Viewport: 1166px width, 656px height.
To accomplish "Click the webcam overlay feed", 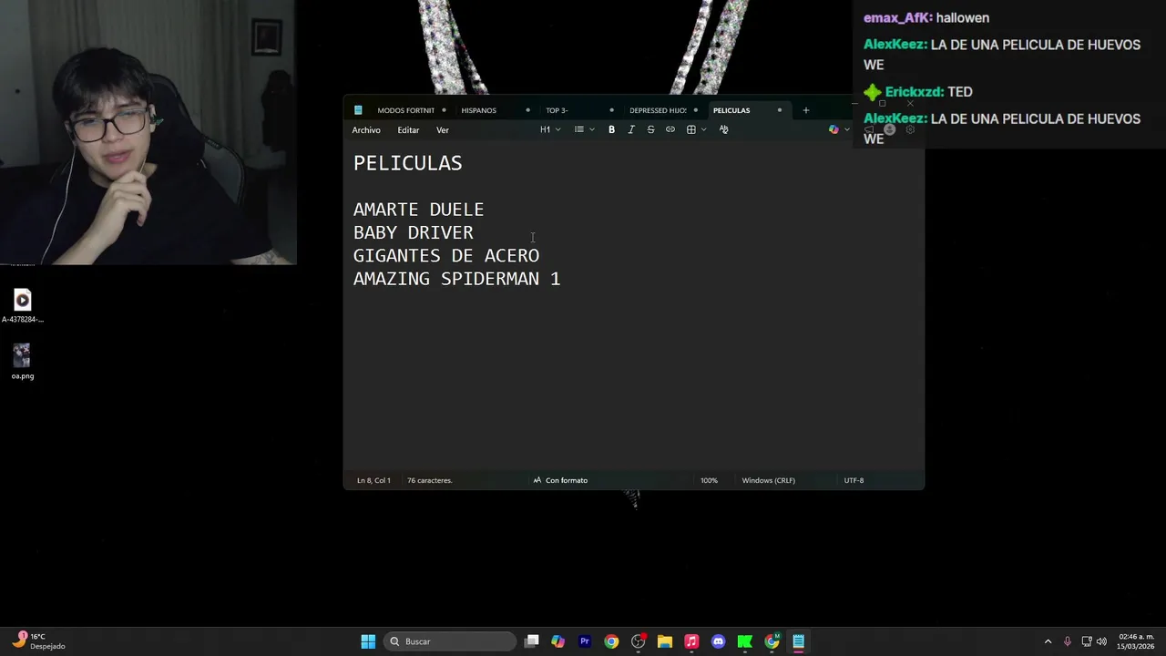I will pos(148,132).
